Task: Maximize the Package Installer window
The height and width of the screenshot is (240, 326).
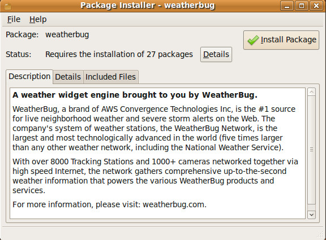Action: (302, 6)
